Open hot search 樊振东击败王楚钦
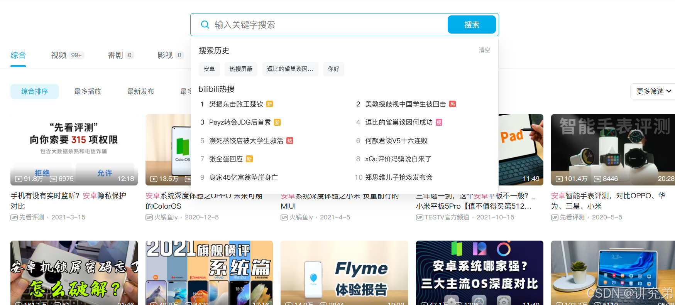The image size is (675, 305). click(236, 104)
